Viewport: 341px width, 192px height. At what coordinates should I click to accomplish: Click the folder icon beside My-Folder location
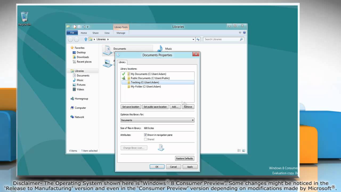tap(129, 87)
